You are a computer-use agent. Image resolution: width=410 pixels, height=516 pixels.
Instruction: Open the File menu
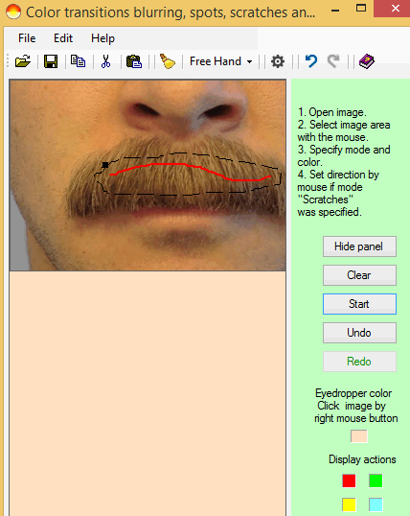(27, 38)
